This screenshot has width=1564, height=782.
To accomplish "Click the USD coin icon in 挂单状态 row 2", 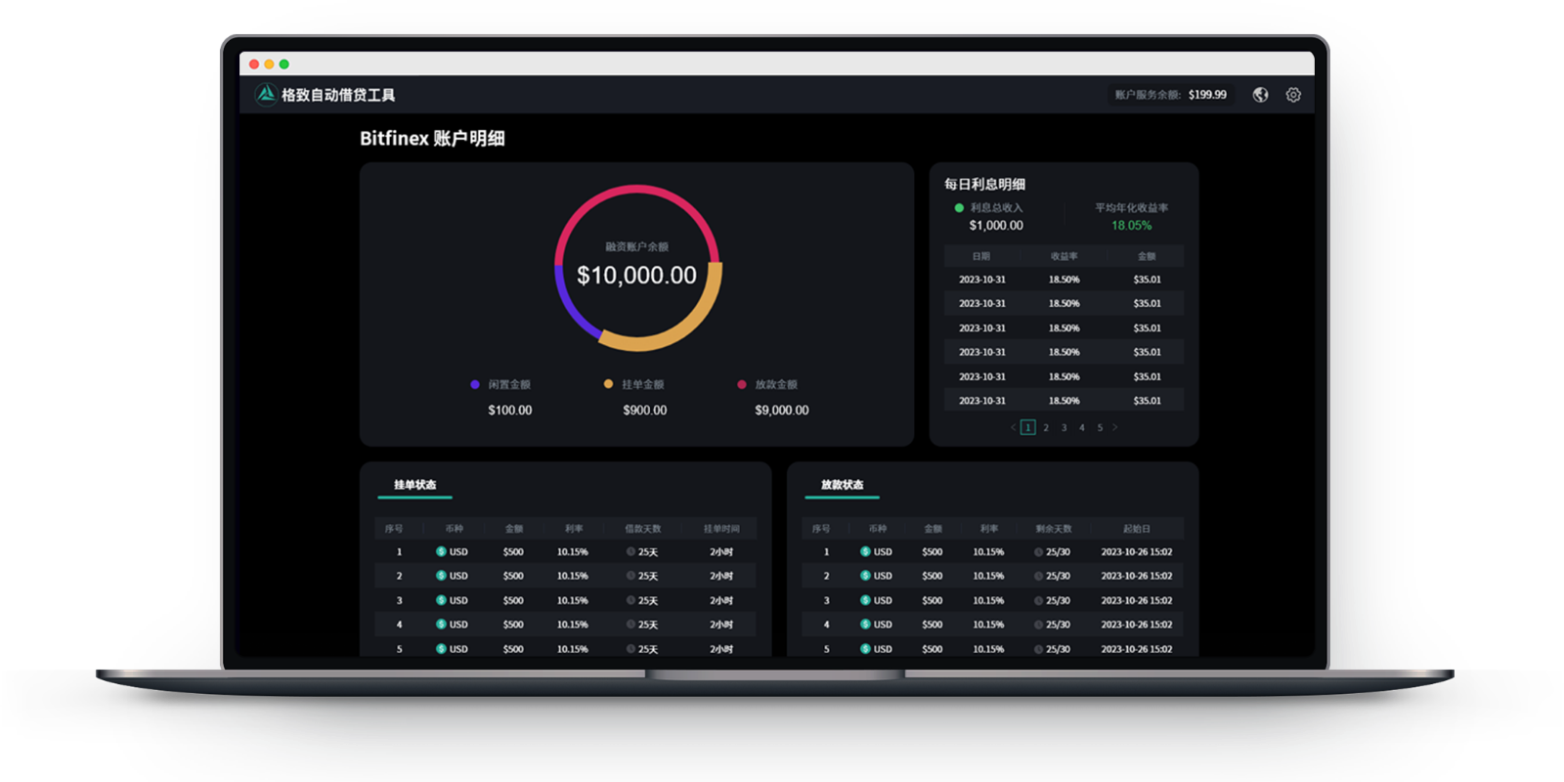I will [x=441, y=576].
